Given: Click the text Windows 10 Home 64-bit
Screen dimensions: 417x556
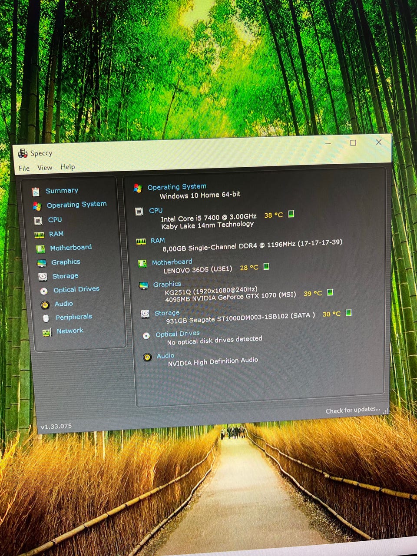Looking at the screenshot, I should [x=200, y=195].
